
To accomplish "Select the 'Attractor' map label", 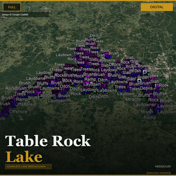I will pyautogui.click(x=133, y=99).
